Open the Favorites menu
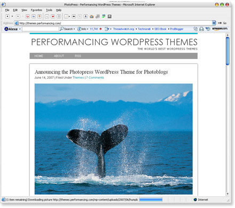The height and width of the screenshot is (208, 235). coord(36,10)
